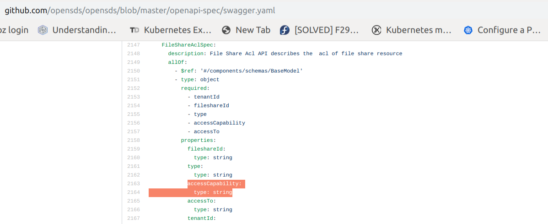Click the '- filesharedId' required entry

[x=208, y=105]
